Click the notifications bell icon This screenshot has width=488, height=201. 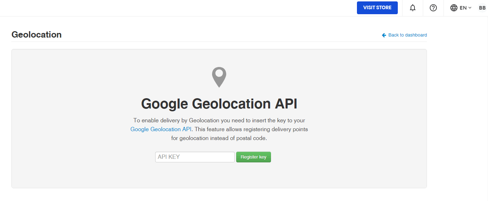pyautogui.click(x=412, y=8)
